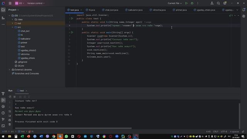247x139 pixels.
Task: Switch to ygaday_chislo.java editor tab
Action: [x=204, y=10]
